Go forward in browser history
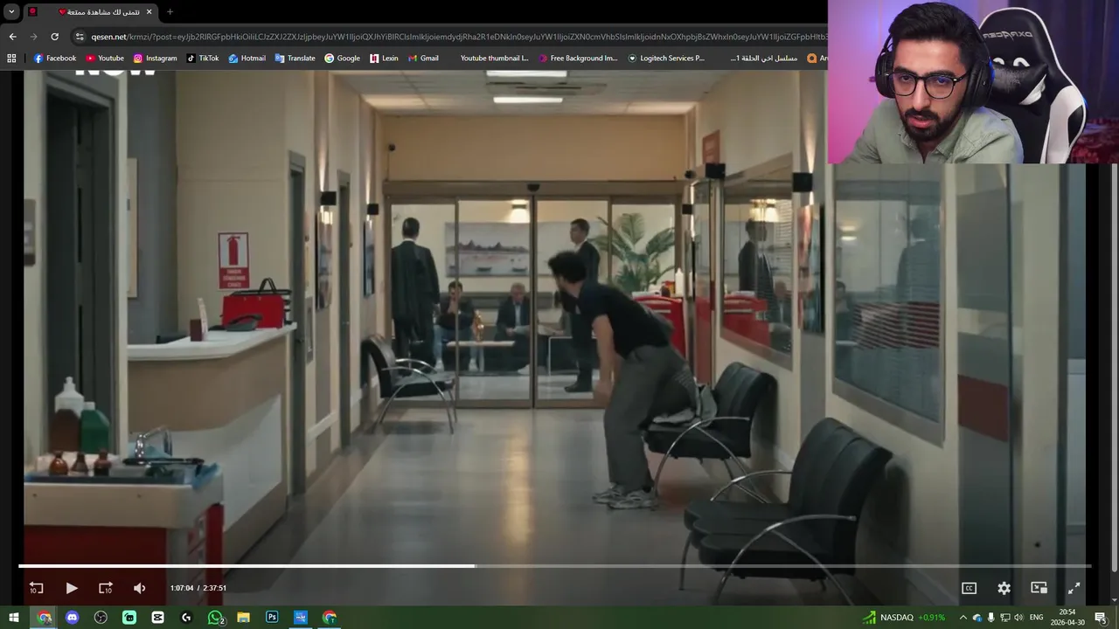1119x629 pixels. [x=33, y=37]
